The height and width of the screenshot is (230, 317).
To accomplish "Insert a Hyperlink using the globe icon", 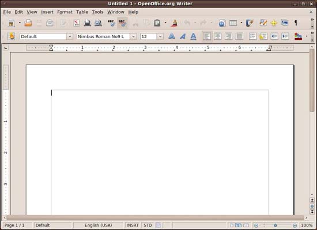I will [x=222, y=23].
